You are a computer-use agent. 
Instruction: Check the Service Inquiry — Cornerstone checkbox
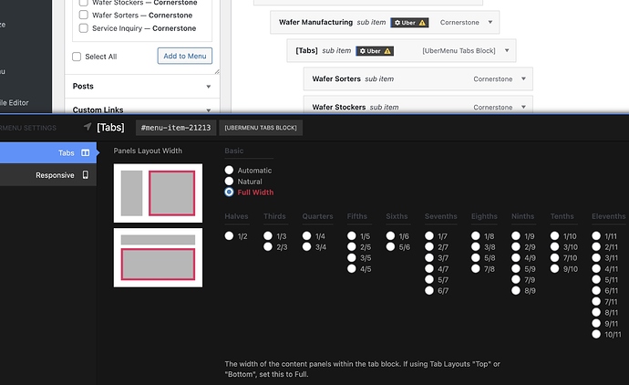pos(84,28)
